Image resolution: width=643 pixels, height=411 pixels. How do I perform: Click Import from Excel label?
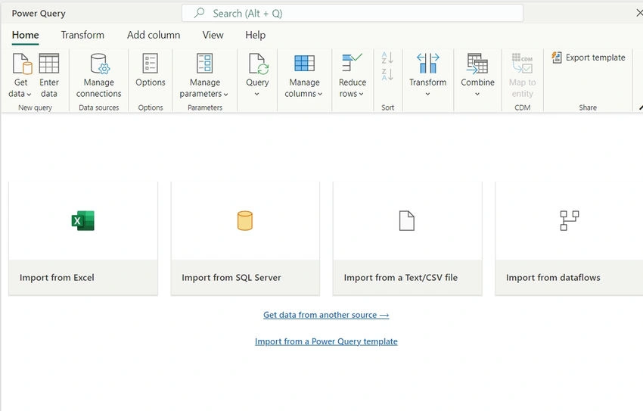coord(57,278)
